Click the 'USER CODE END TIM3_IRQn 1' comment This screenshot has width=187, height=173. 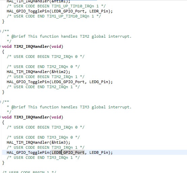pos(43,158)
